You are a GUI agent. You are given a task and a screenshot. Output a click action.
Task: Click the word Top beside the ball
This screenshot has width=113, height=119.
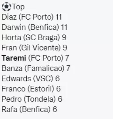pos(18,7)
